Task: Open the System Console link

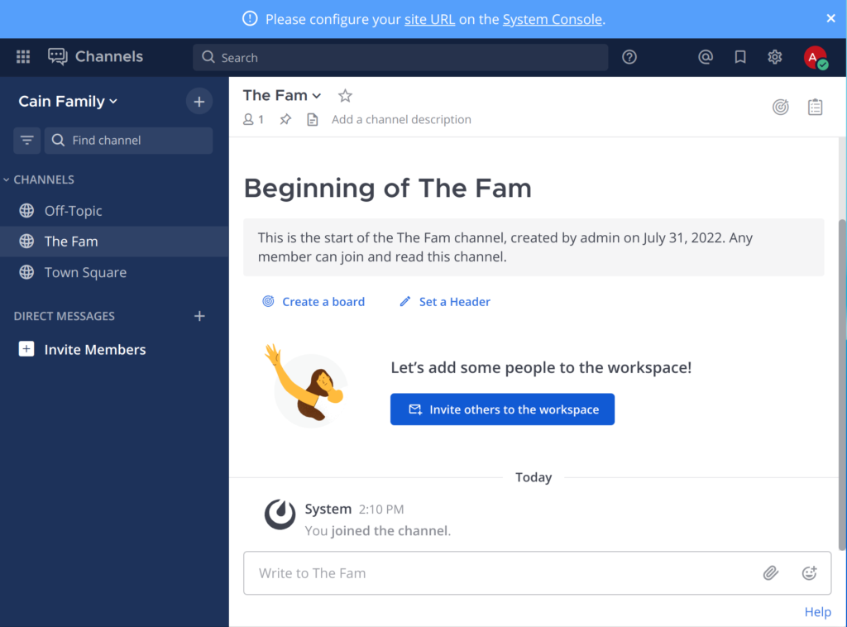Action: pyautogui.click(x=552, y=20)
